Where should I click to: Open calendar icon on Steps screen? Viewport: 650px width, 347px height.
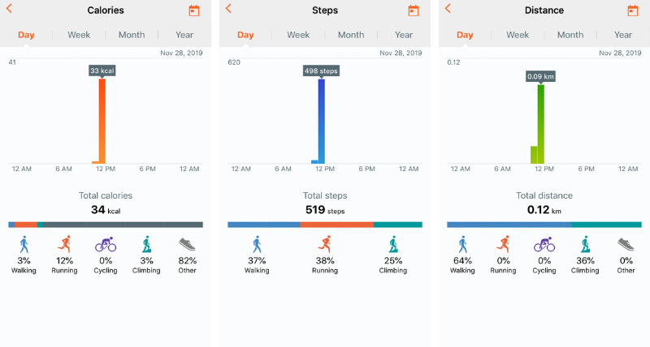click(x=413, y=11)
